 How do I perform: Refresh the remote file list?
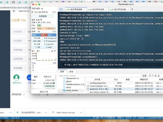pyautogui.click(x=150, y=76)
